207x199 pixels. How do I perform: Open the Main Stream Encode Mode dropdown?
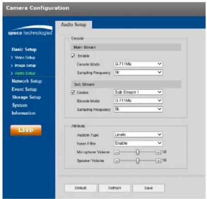click(x=138, y=64)
